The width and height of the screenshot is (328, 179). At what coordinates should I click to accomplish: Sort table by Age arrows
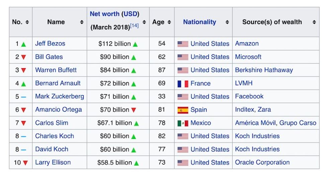[169, 22]
